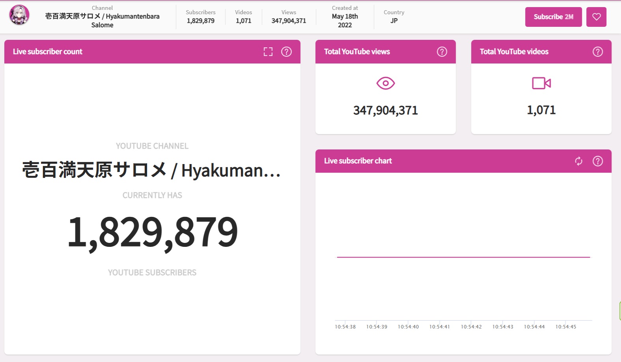This screenshot has height=362, width=621.
Task: Click the Country JP entry in the header
Action: pyautogui.click(x=393, y=17)
